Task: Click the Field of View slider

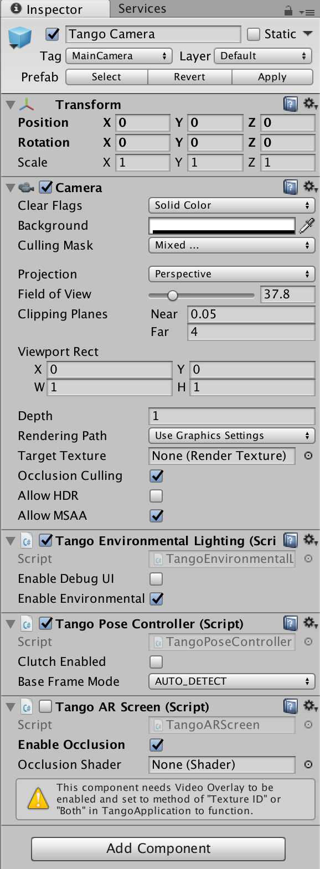Action: click(x=202, y=295)
